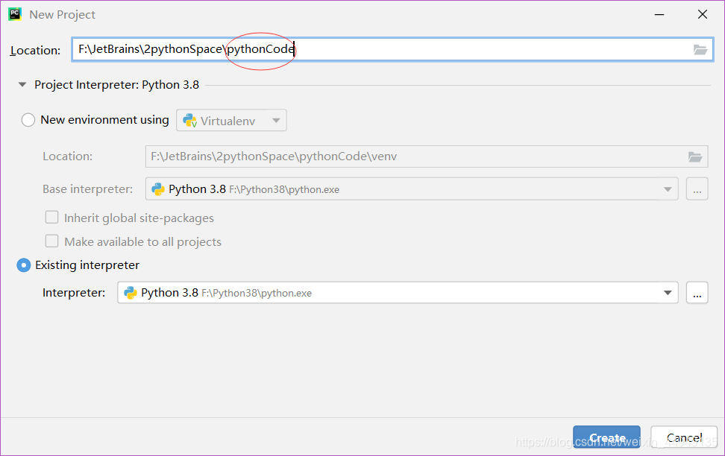The image size is (725, 456).
Task: Click the New Project window title text
Action: click(x=63, y=15)
